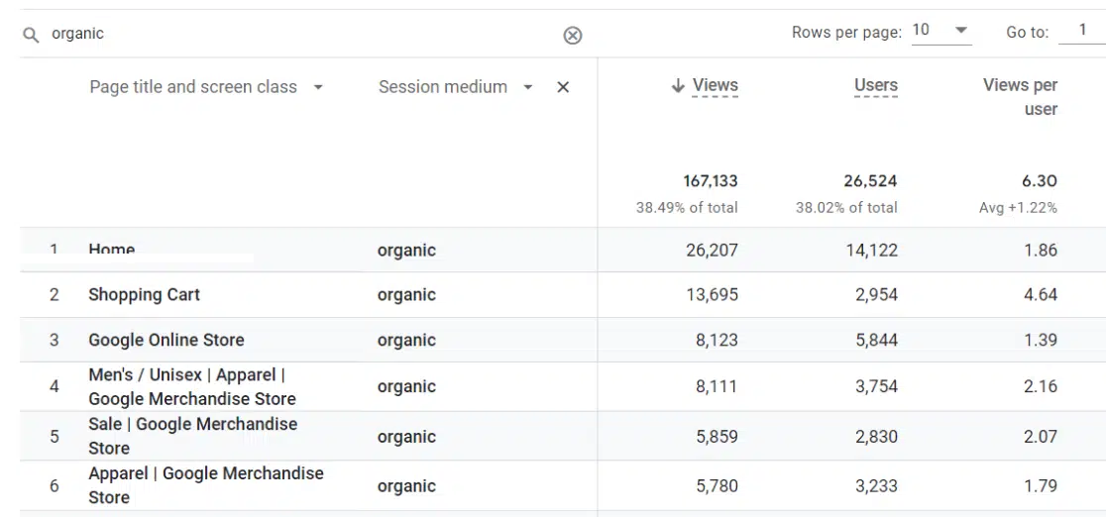Open Session medium dimension dropdown
Screen dimensions: 1106x517
coord(528,87)
